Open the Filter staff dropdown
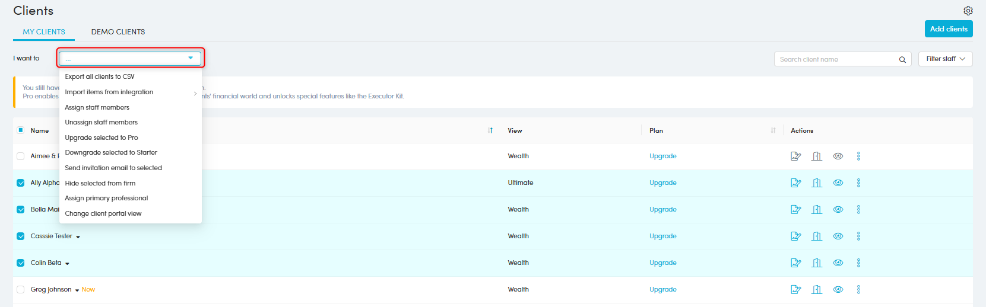Viewport: 986px width, 307px height. coord(945,59)
